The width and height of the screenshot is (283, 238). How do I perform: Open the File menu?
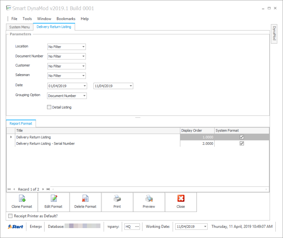point(14,19)
